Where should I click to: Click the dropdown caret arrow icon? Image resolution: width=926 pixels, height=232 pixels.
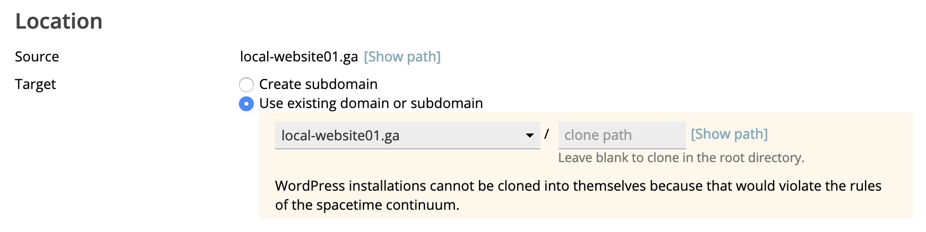coord(529,136)
